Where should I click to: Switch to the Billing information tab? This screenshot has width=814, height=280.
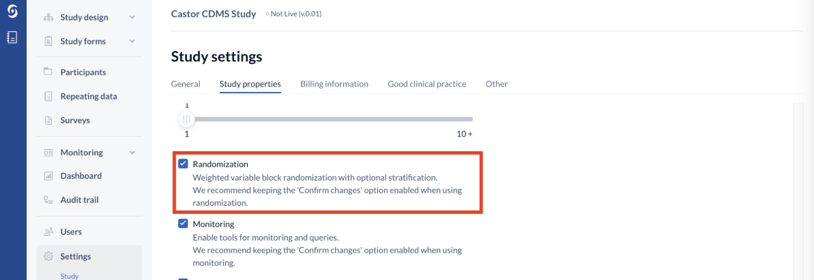(334, 84)
